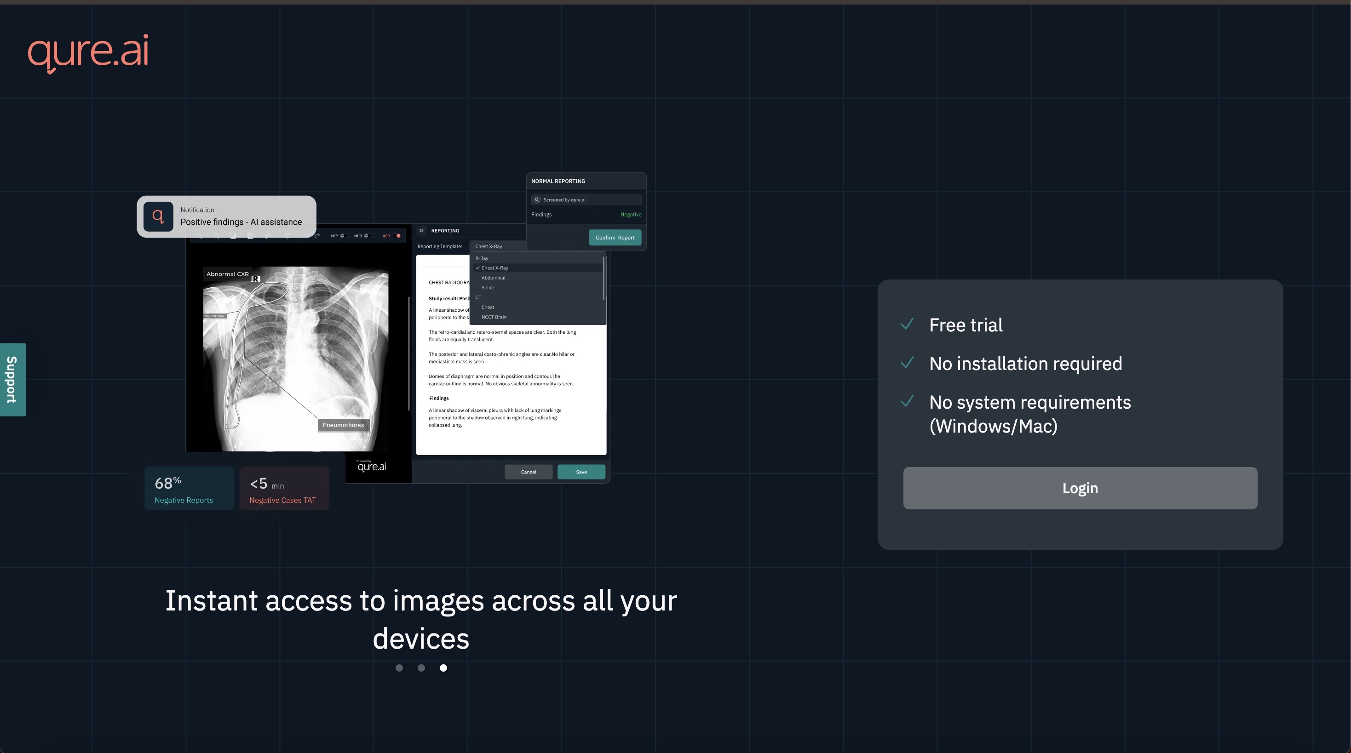Open the Support side tab

pyautogui.click(x=12, y=379)
